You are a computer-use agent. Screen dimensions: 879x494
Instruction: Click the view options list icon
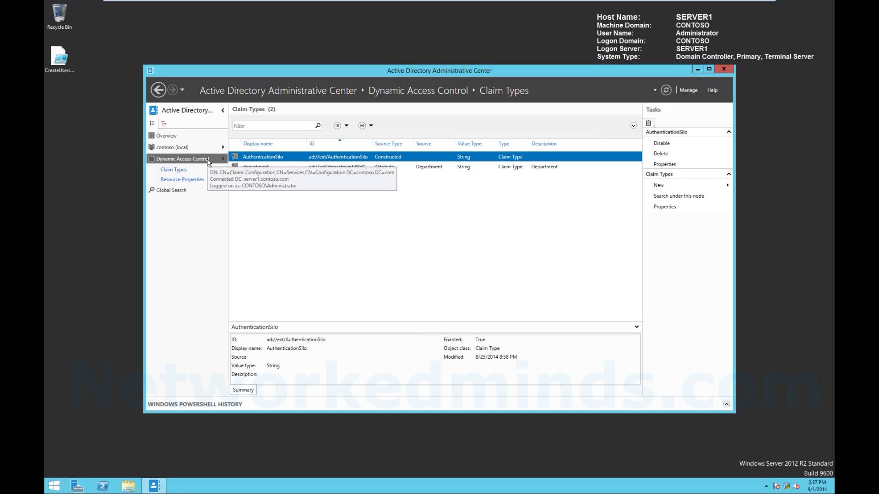(x=337, y=125)
